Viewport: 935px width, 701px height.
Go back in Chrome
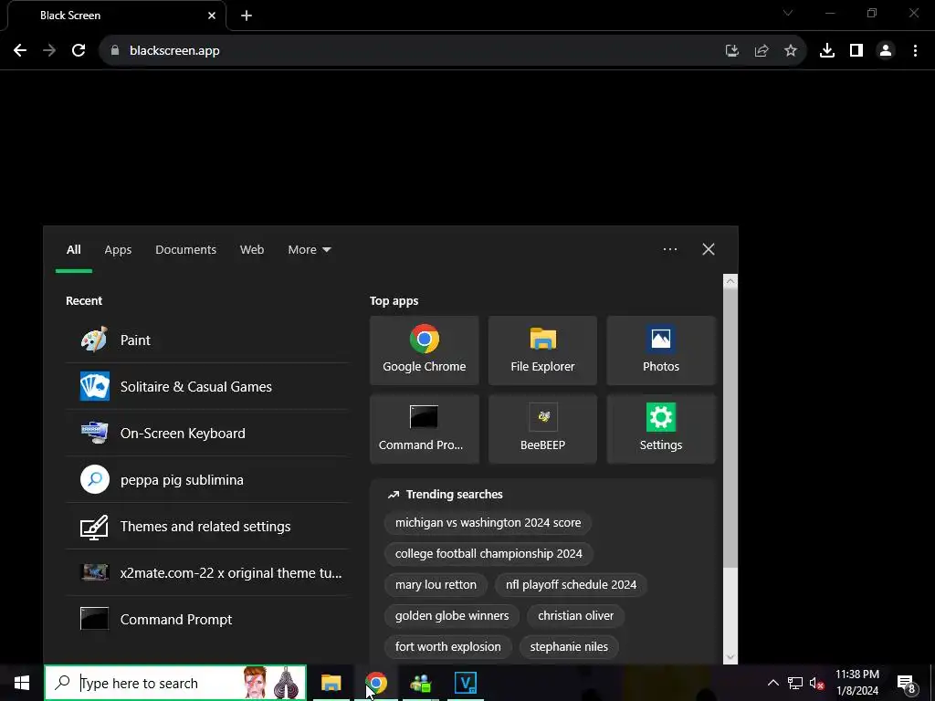[20, 51]
